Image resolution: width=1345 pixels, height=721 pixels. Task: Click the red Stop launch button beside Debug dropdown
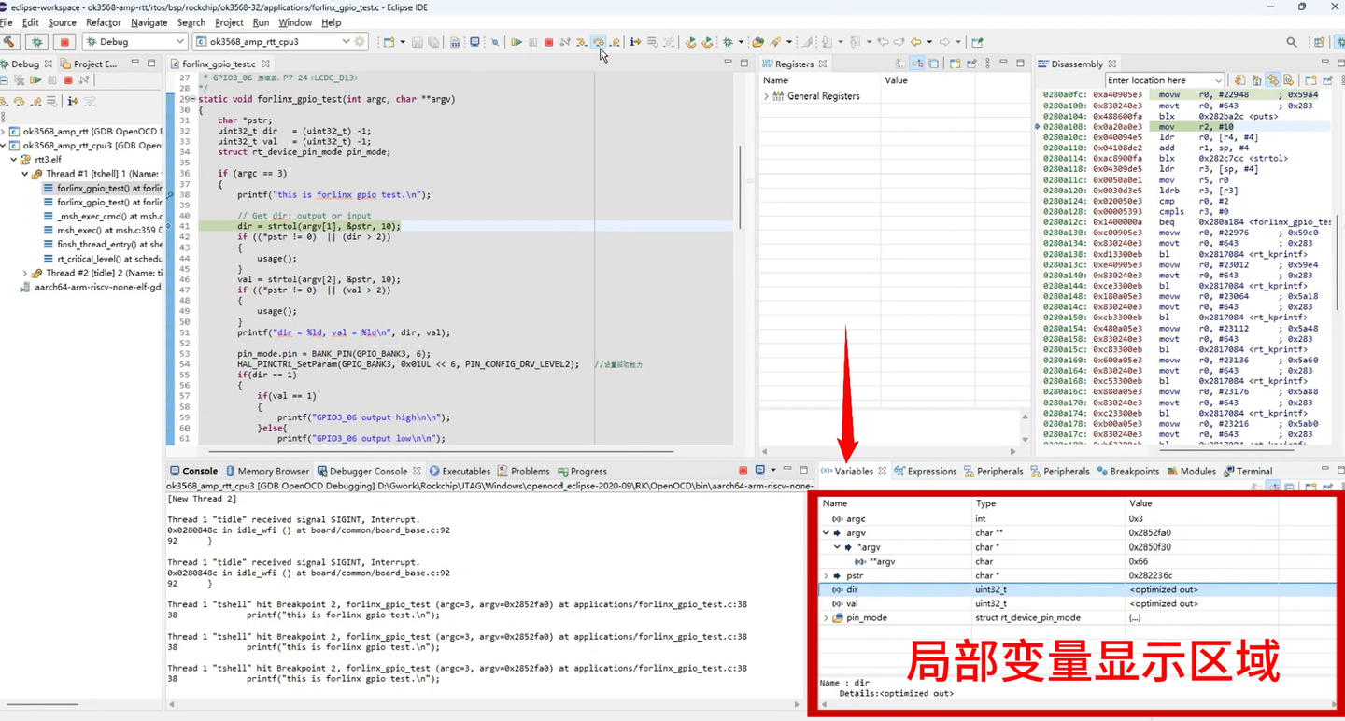click(64, 42)
